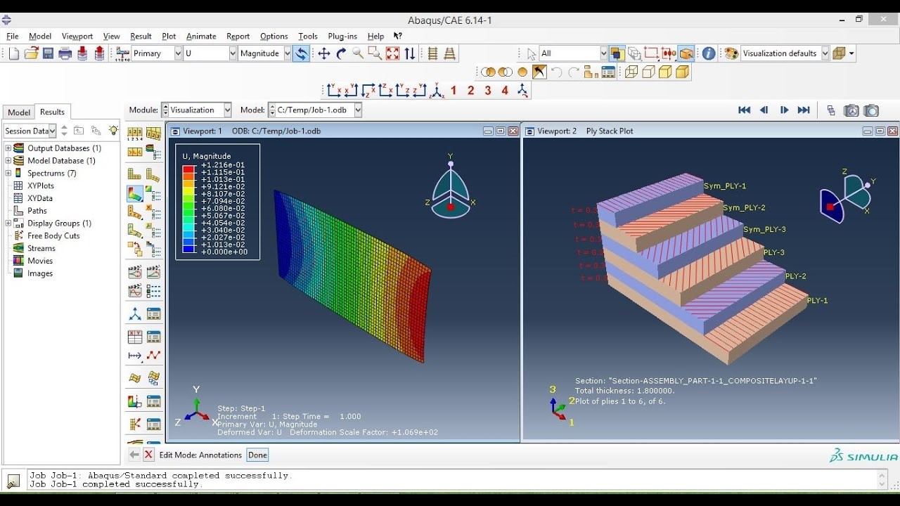This screenshot has width=900, height=506.
Task: Apply the isometric view icon
Action: click(x=437, y=91)
